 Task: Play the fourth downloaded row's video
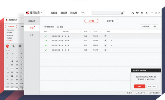click(x=106, y=50)
